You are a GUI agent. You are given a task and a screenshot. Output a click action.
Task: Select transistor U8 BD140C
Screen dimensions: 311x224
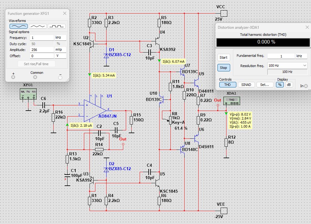point(183,150)
